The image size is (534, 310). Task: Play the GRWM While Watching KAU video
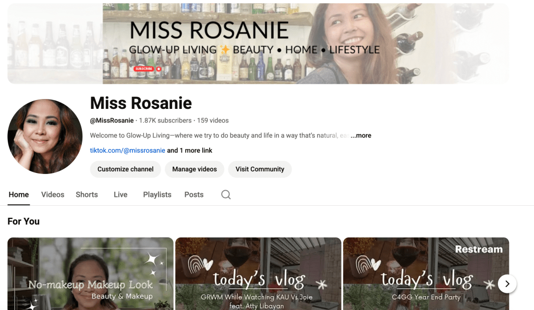pos(258,274)
